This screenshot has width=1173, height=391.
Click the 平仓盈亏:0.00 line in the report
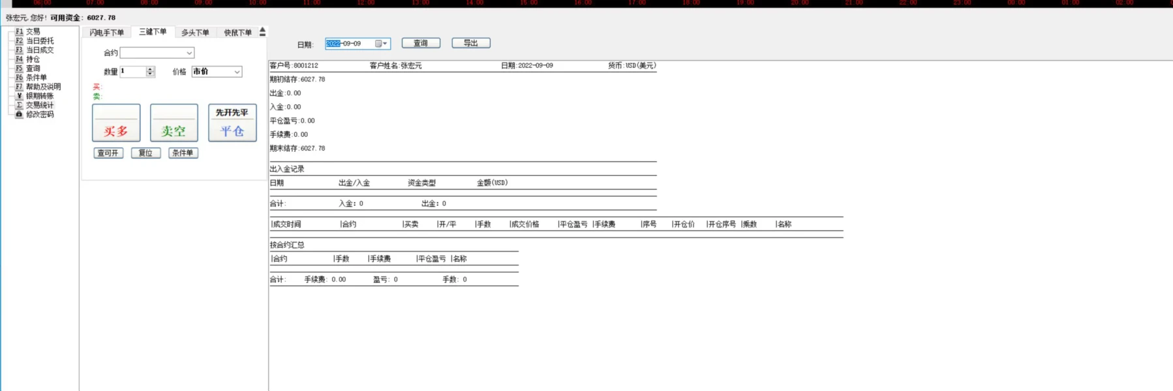[x=292, y=121]
